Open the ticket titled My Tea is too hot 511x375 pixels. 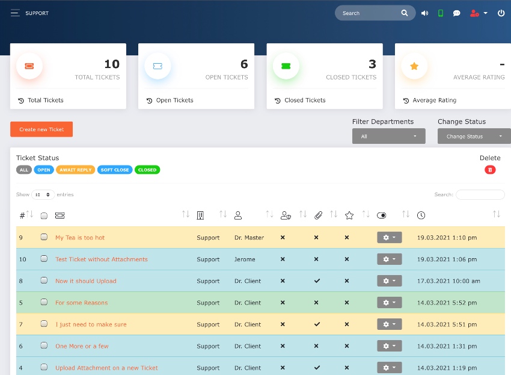(79, 237)
